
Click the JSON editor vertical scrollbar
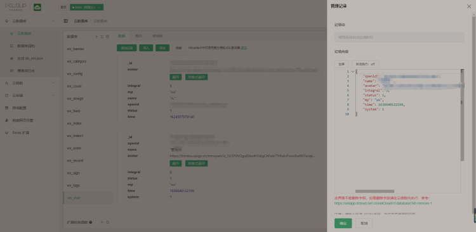tap(462, 115)
